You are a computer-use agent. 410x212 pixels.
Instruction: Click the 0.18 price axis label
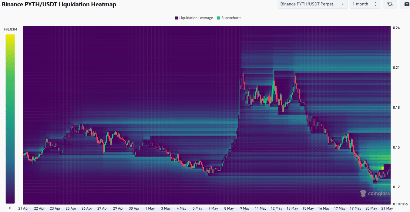point(396,108)
